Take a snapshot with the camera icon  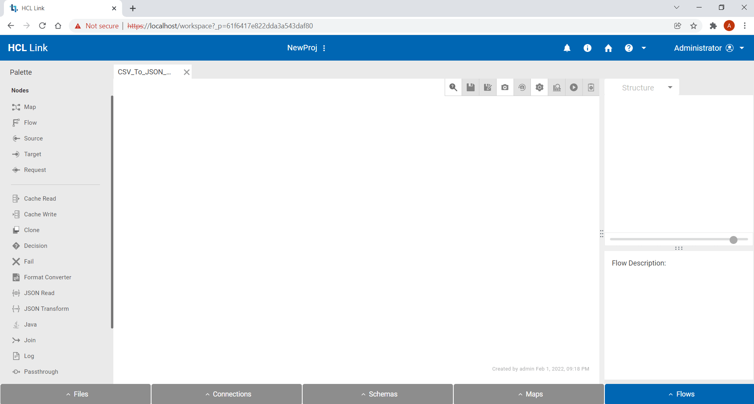(x=505, y=87)
